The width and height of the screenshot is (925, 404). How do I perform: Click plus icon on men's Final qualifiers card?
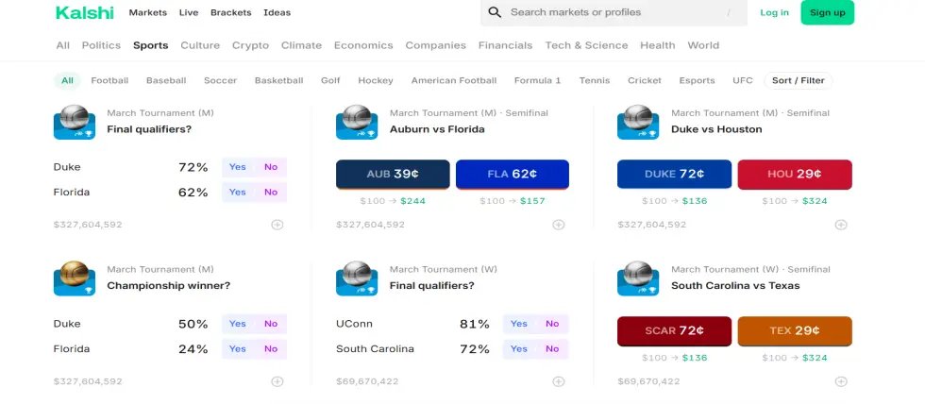coord(277,225)
